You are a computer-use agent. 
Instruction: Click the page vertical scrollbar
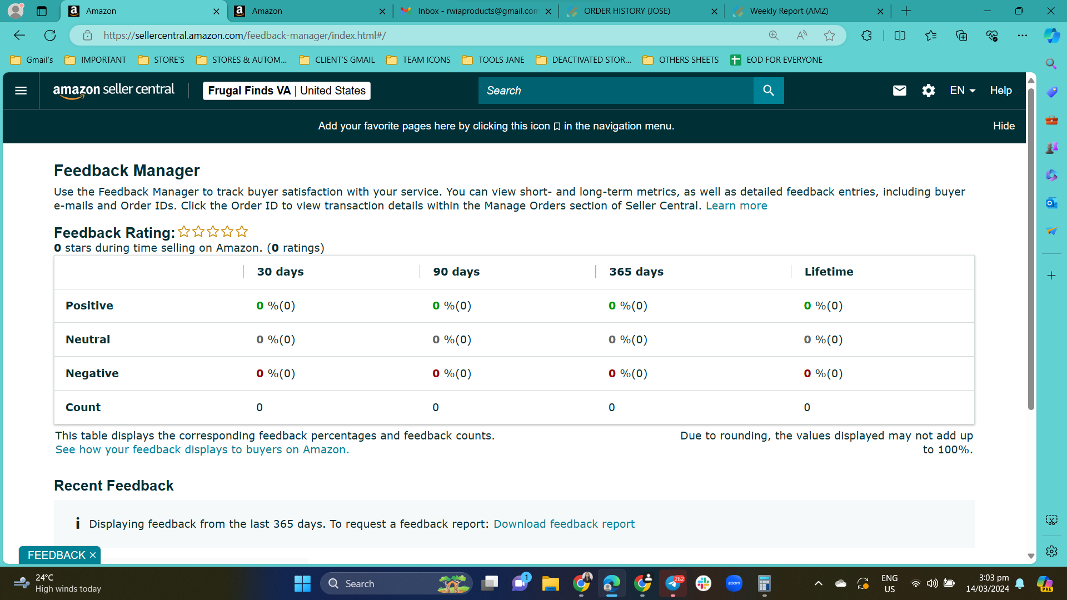pyautogui.click(x=1031, y=250)
